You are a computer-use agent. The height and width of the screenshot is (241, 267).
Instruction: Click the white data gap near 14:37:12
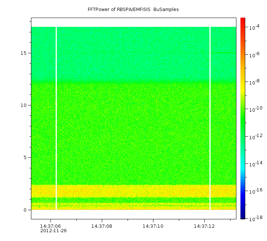click(210, 118)
